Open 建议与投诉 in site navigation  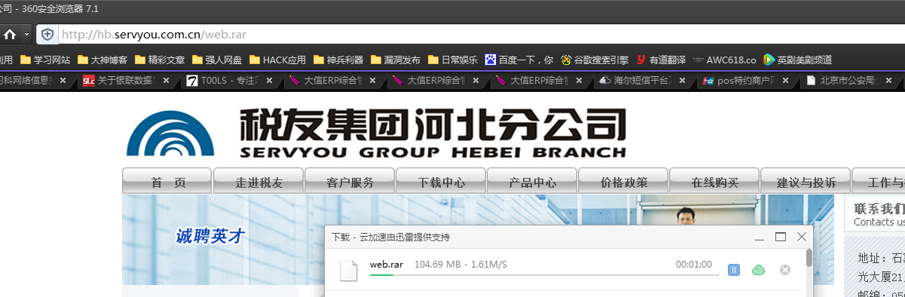[x=806, y=182]
